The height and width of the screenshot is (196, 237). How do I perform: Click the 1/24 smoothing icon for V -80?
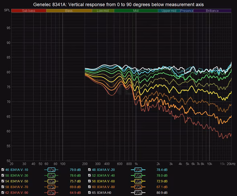point(138,187)
